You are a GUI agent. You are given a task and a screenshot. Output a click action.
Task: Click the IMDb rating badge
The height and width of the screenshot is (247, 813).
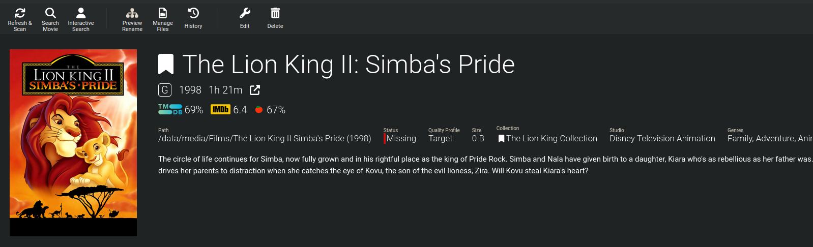click(x=220, y=109)
